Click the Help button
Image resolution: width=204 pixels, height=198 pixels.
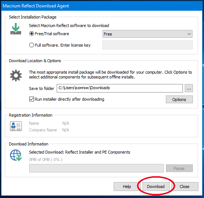(127, 187)
